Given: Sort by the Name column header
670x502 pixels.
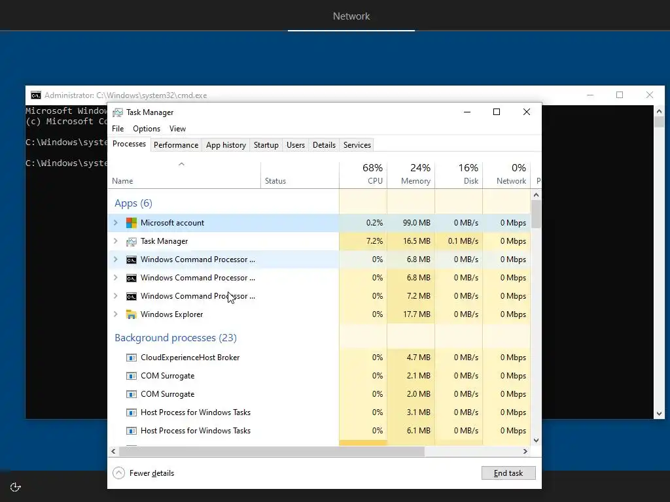Looking at the screenshot, I should [x=184, y=175].
